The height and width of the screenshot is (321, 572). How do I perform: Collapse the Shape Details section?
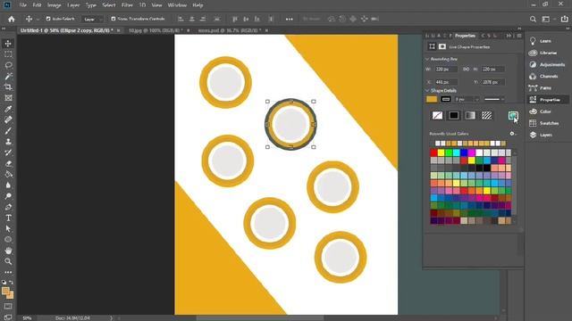[427, 91]
